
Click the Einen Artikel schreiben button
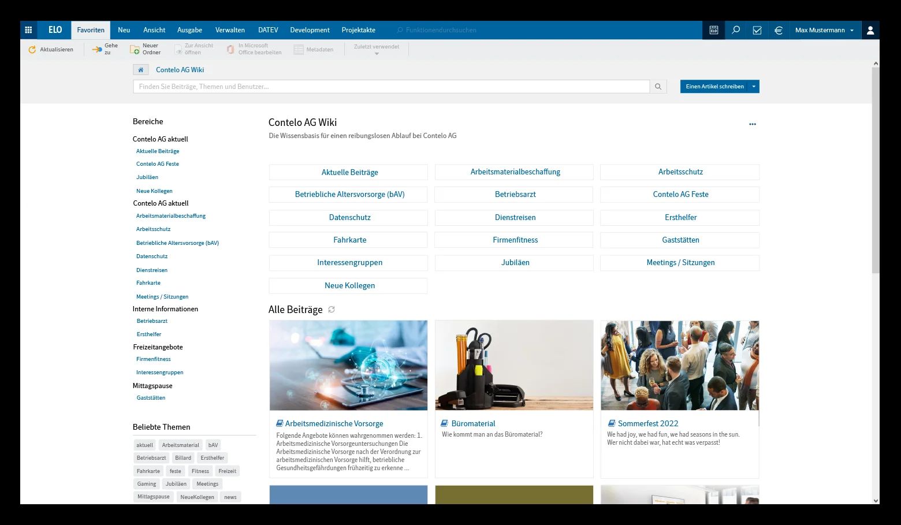[x=714, y=87]
